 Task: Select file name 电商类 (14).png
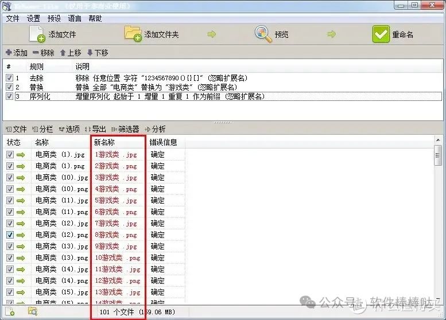pyautogui.click(x=62, y=281)
